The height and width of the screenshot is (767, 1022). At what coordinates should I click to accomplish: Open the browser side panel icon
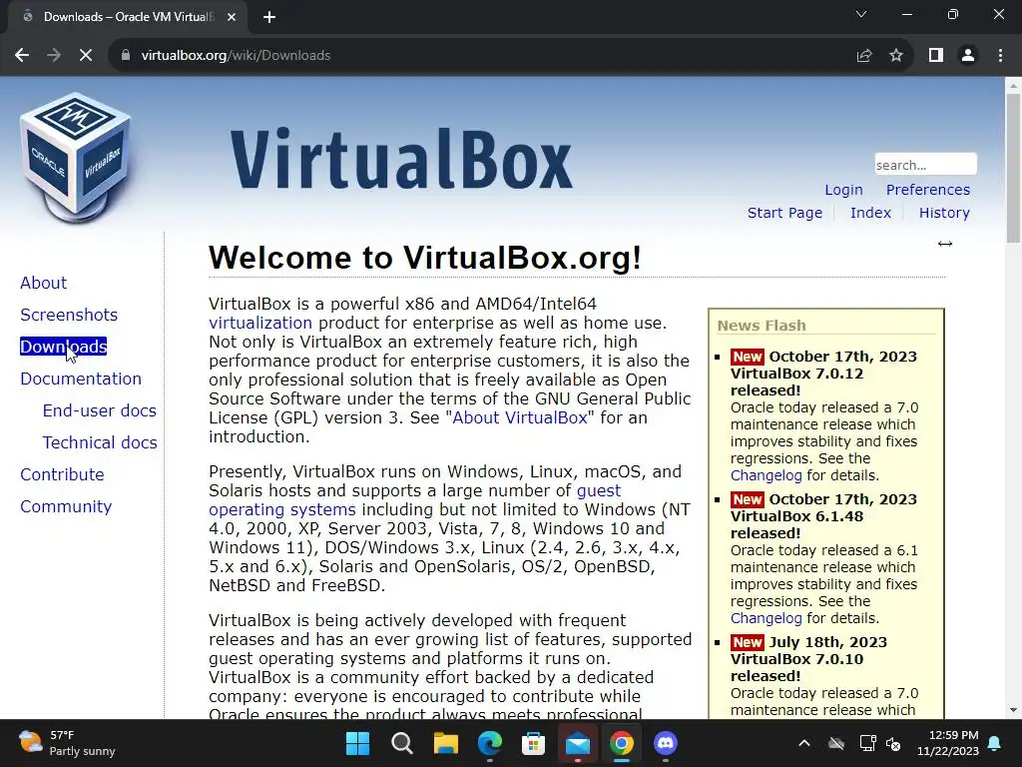point(936,56)
